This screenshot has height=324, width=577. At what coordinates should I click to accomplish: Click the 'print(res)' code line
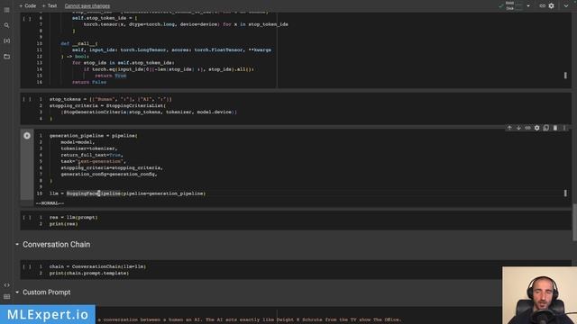point(64,224)
